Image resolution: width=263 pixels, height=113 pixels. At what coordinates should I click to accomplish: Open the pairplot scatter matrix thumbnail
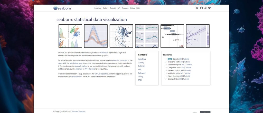70,36
